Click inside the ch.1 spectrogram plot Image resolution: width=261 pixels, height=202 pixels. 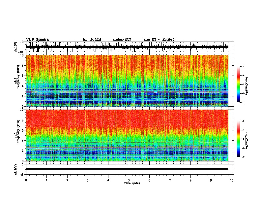click(x=127, y=81)
